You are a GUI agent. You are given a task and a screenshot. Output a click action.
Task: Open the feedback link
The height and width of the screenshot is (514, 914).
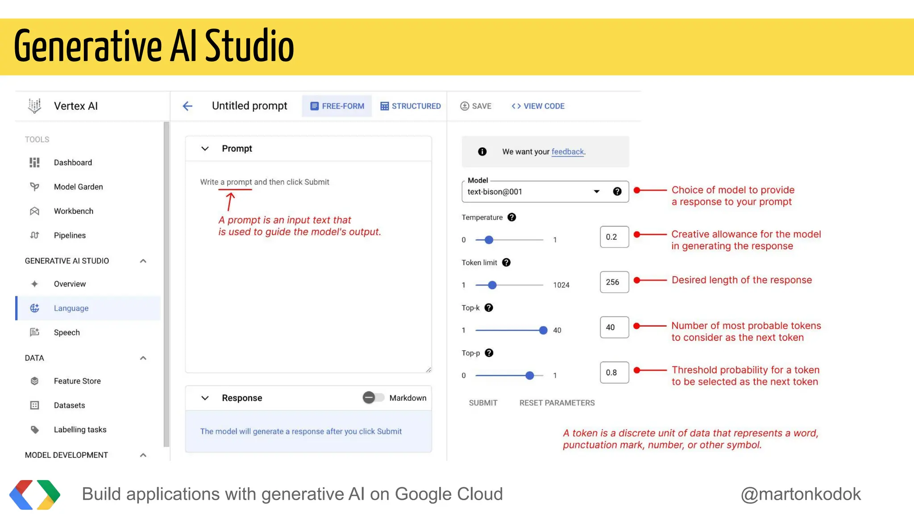(x=568, y=152)
